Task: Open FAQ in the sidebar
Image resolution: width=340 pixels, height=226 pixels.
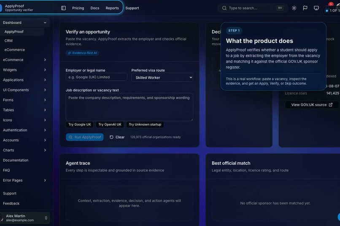Action: coord(25,170)
